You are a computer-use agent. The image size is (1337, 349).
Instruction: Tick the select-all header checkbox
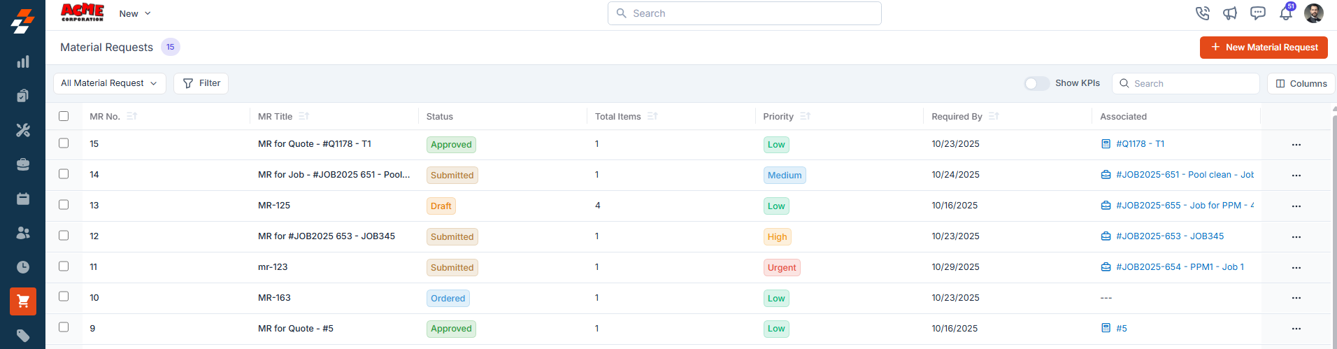[64, 116]
